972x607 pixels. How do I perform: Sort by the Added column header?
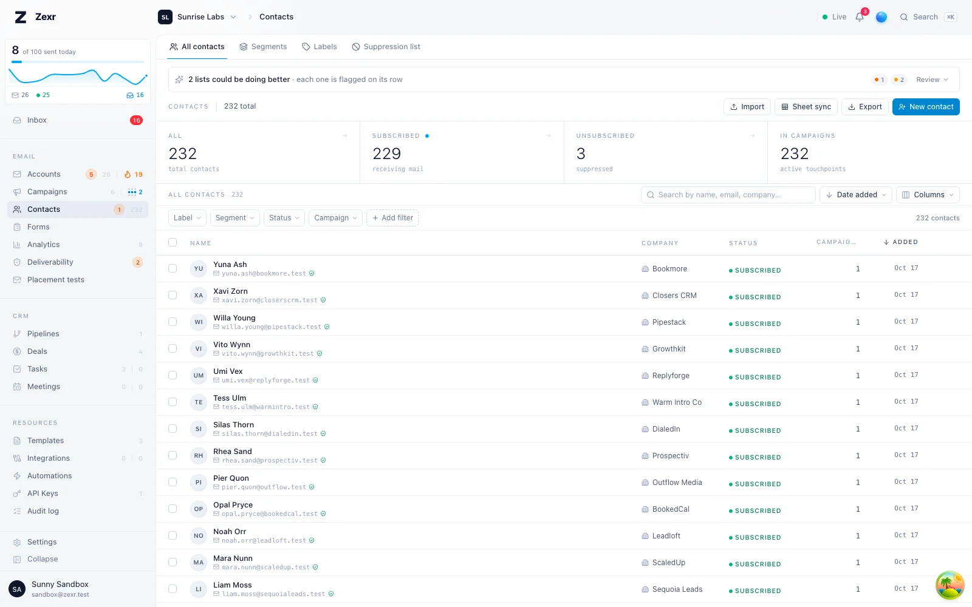pyautogui.click(x=901, y=242)
